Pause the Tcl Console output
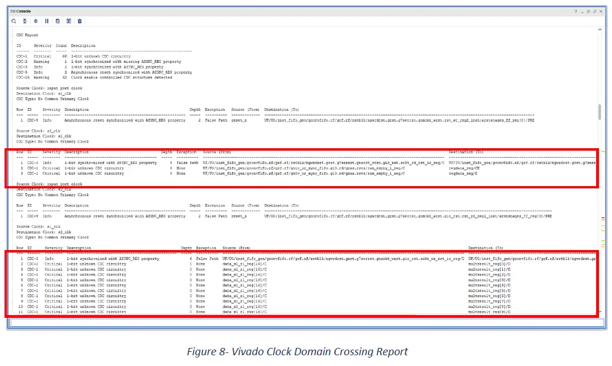This screenshot has height=366, width=612. tap(47, 21)
